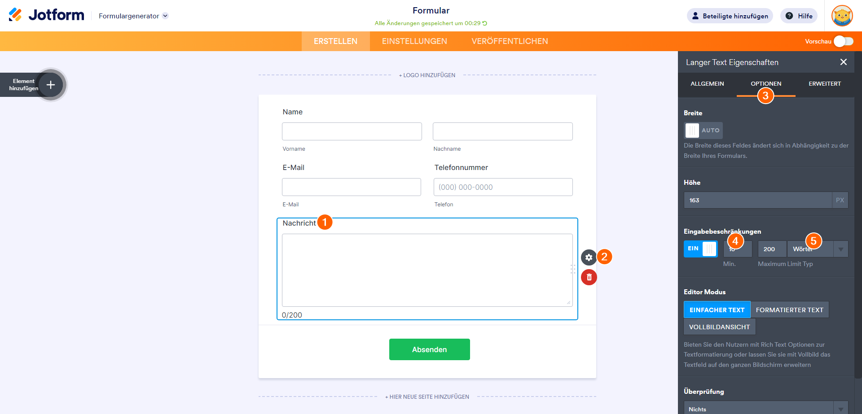The image size is (862, 414).
Task: Click the revert icon next to the saved timestamp
Action: [485, 23]
